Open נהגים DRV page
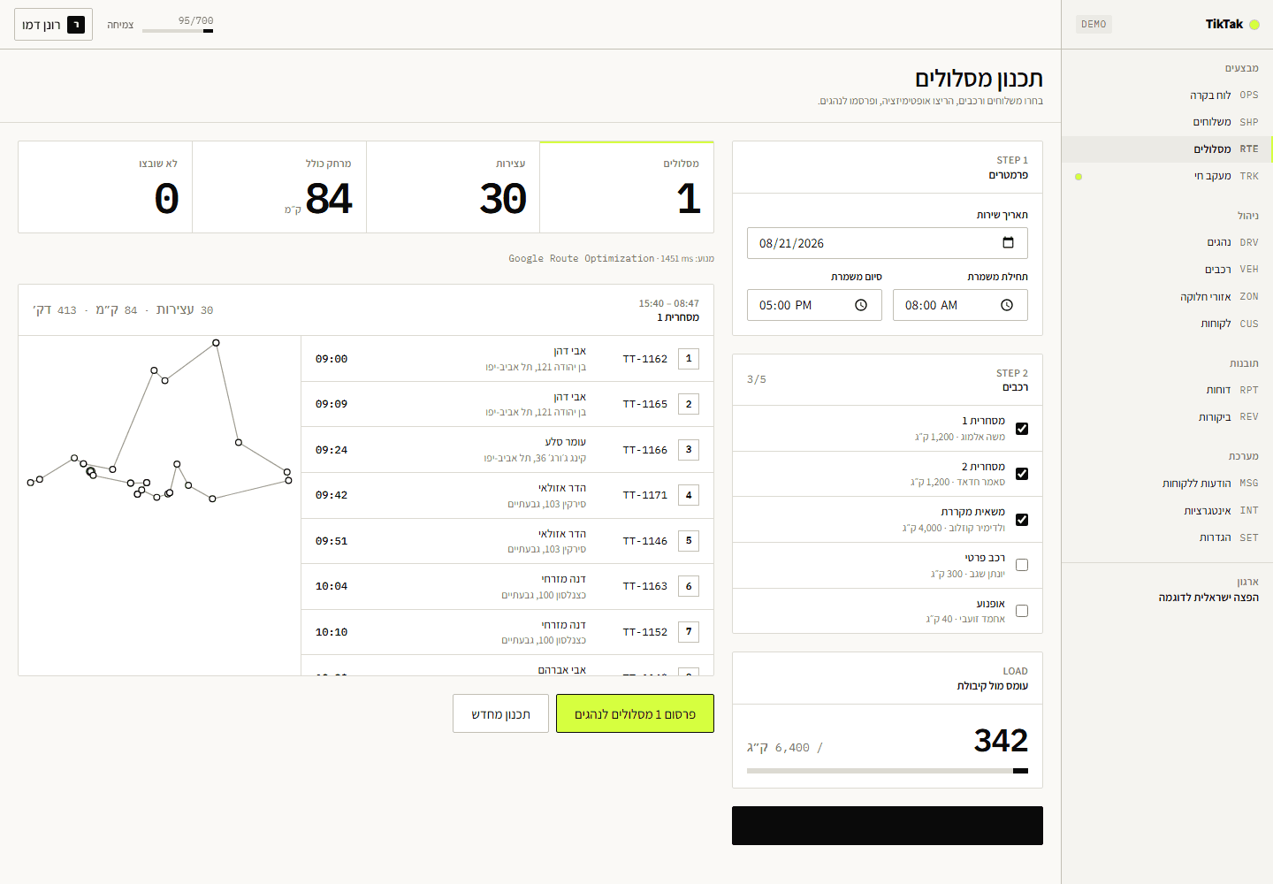 pyautogui.click(x=1167, y=242)
